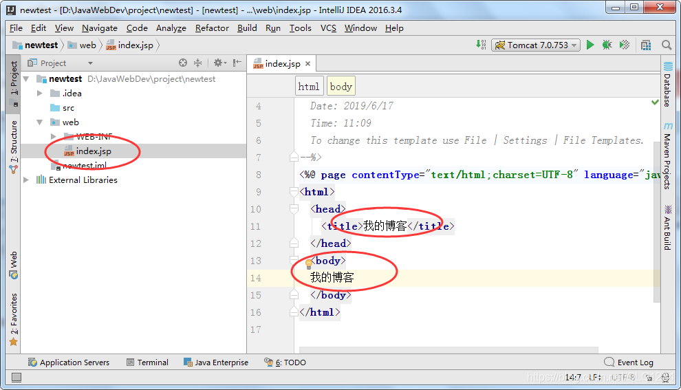Open the Tomcat 7.0.753 run configuration dropdown
Image resolution: width=681 pixels, height=390 pixels.
click(536, 45)
